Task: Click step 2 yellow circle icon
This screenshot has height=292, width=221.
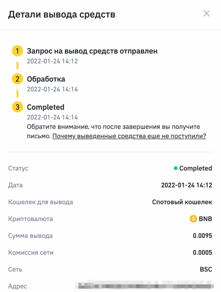Action: (17, 79)
